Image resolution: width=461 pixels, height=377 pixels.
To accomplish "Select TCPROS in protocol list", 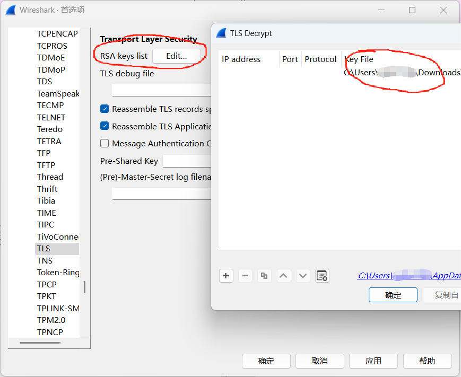I will pyautogui.click(x=52, y=46).
